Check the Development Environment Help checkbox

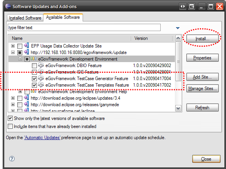point(27,92)
